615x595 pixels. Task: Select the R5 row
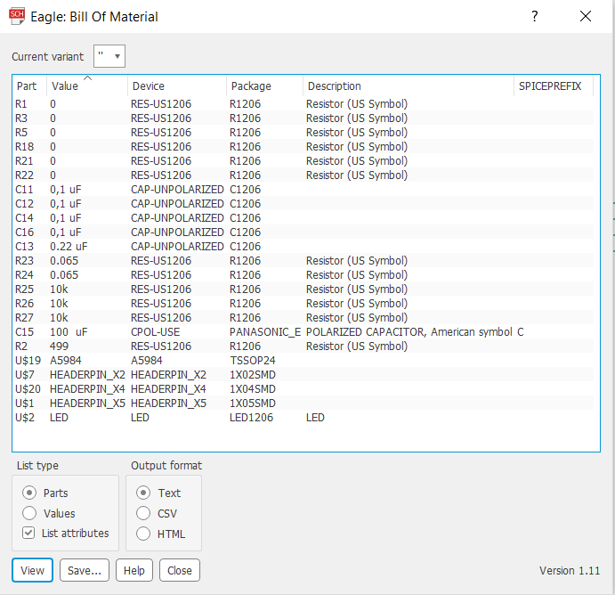point(303,132)
